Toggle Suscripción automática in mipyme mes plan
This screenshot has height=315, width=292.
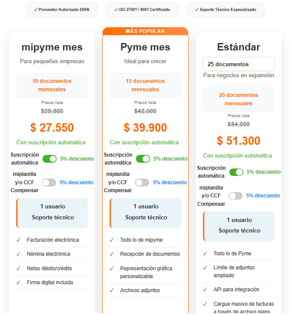pos(50,159)
